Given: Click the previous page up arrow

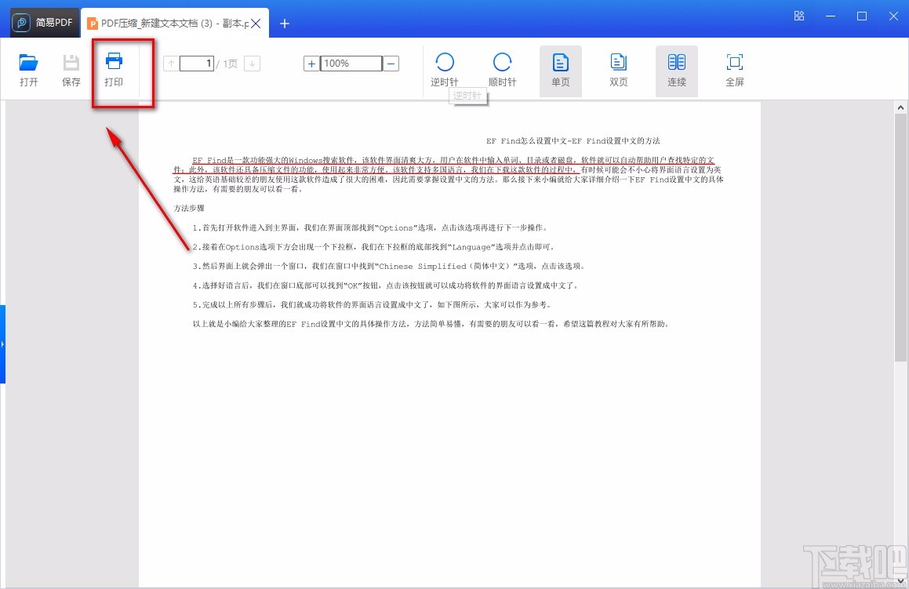Looking at the screenshot, I should (170, 64).
